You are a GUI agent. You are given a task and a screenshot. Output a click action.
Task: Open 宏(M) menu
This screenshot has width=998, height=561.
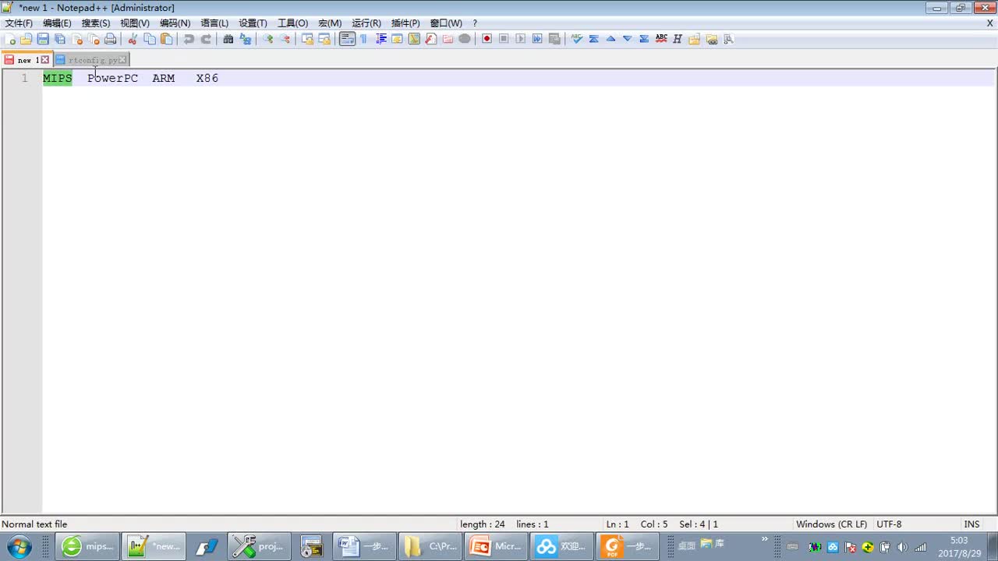(330, 23)
